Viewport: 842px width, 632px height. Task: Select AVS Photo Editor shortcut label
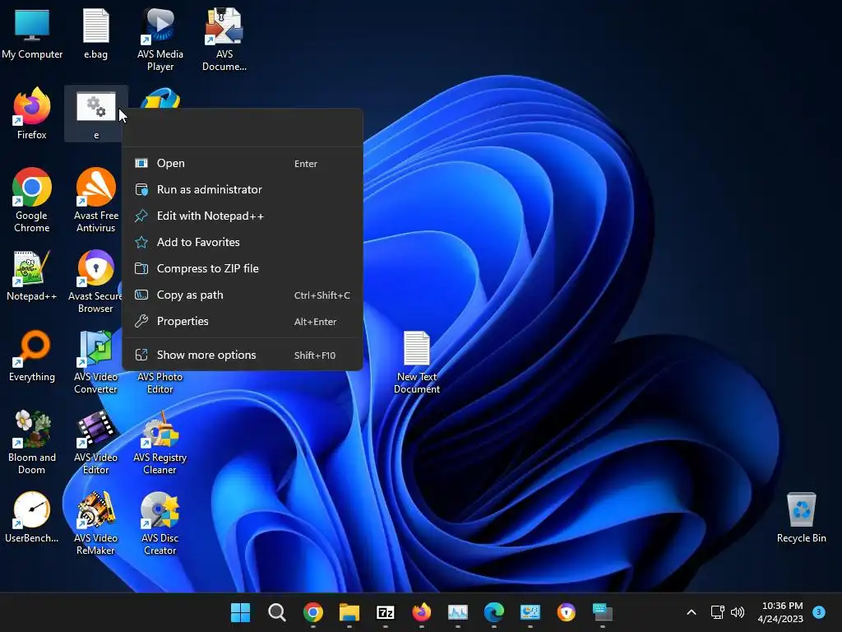coord(160,383)
